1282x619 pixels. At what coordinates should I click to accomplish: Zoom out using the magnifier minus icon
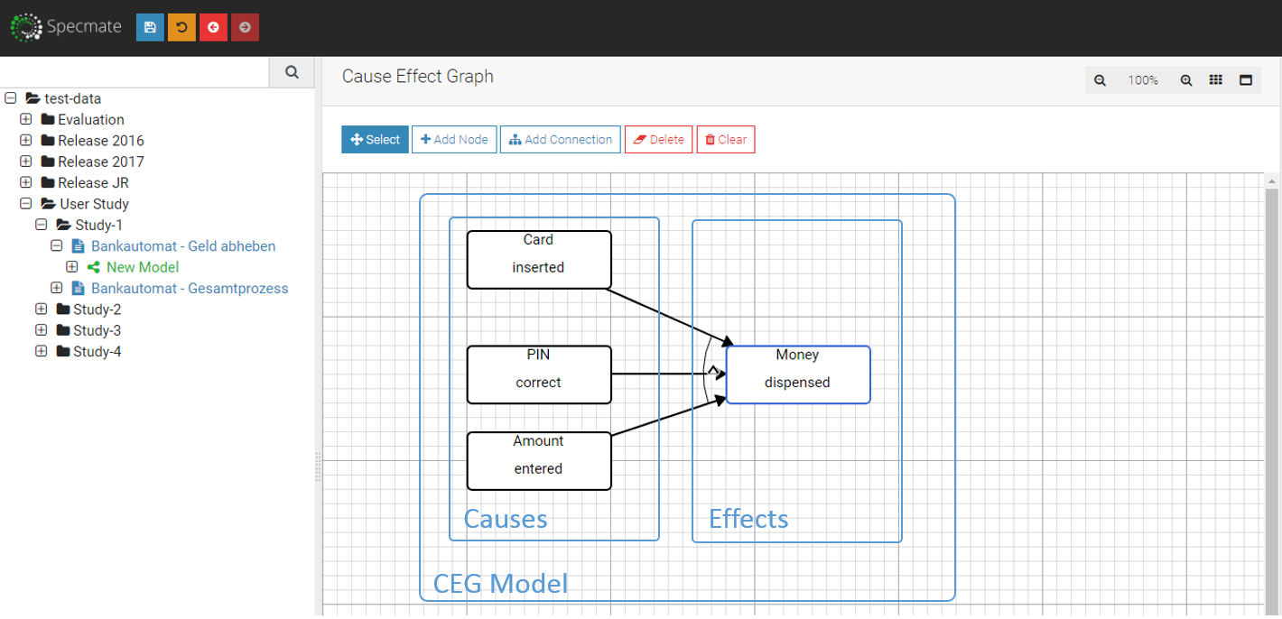(1100, 80)
